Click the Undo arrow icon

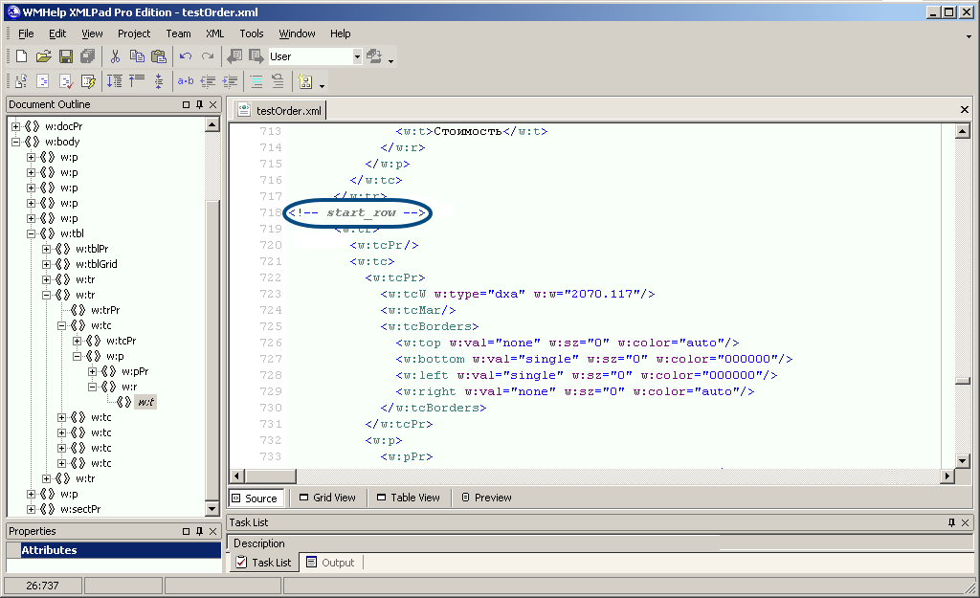click(186, 56)
